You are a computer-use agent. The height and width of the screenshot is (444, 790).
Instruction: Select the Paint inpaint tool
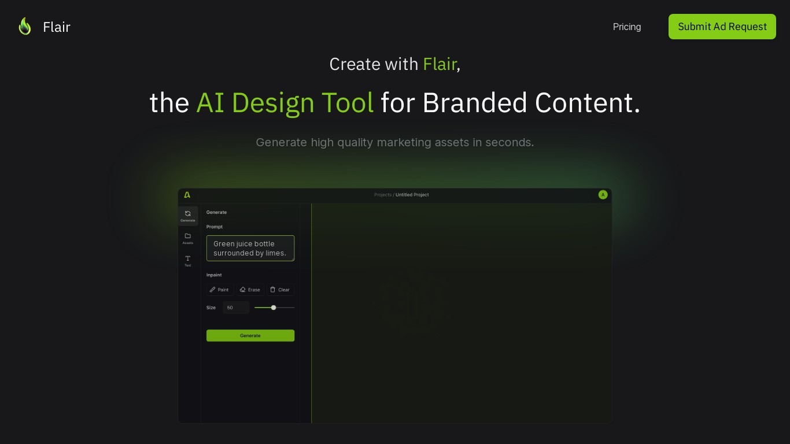pyautogui.click(x=219, y=290)
